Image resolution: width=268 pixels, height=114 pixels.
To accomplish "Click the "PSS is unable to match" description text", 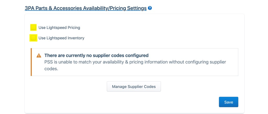I will tap(135, 62).
